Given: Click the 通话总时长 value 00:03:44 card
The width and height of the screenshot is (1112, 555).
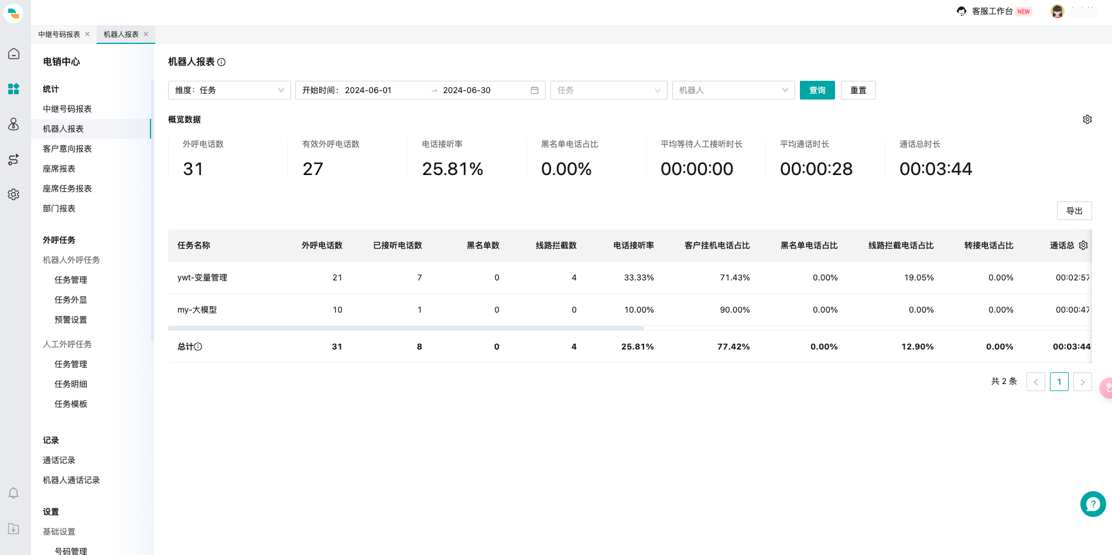Looking at the screenshot, I should (936, 169).
